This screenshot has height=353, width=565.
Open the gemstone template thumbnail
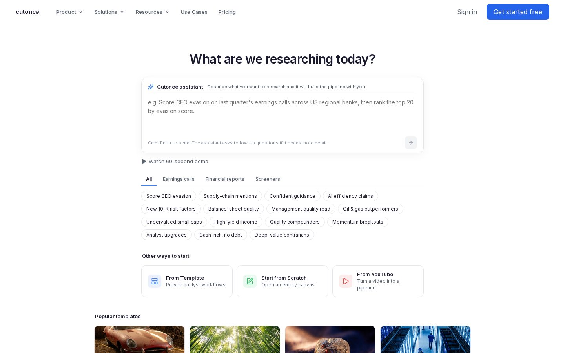coord(330,339)
